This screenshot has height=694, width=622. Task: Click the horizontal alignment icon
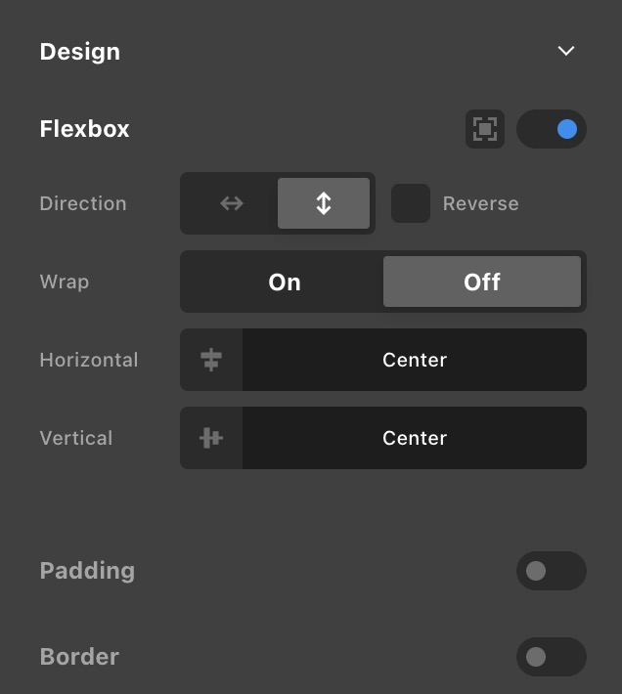[211, 360]
